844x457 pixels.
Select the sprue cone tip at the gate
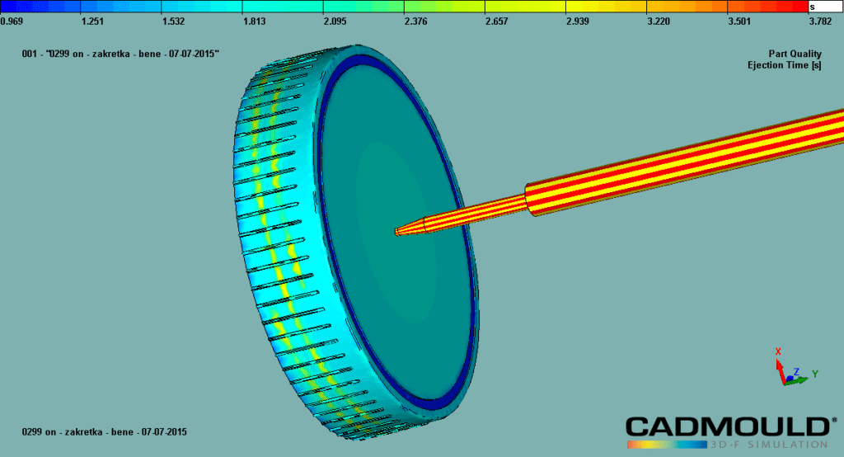pos(402,230)
